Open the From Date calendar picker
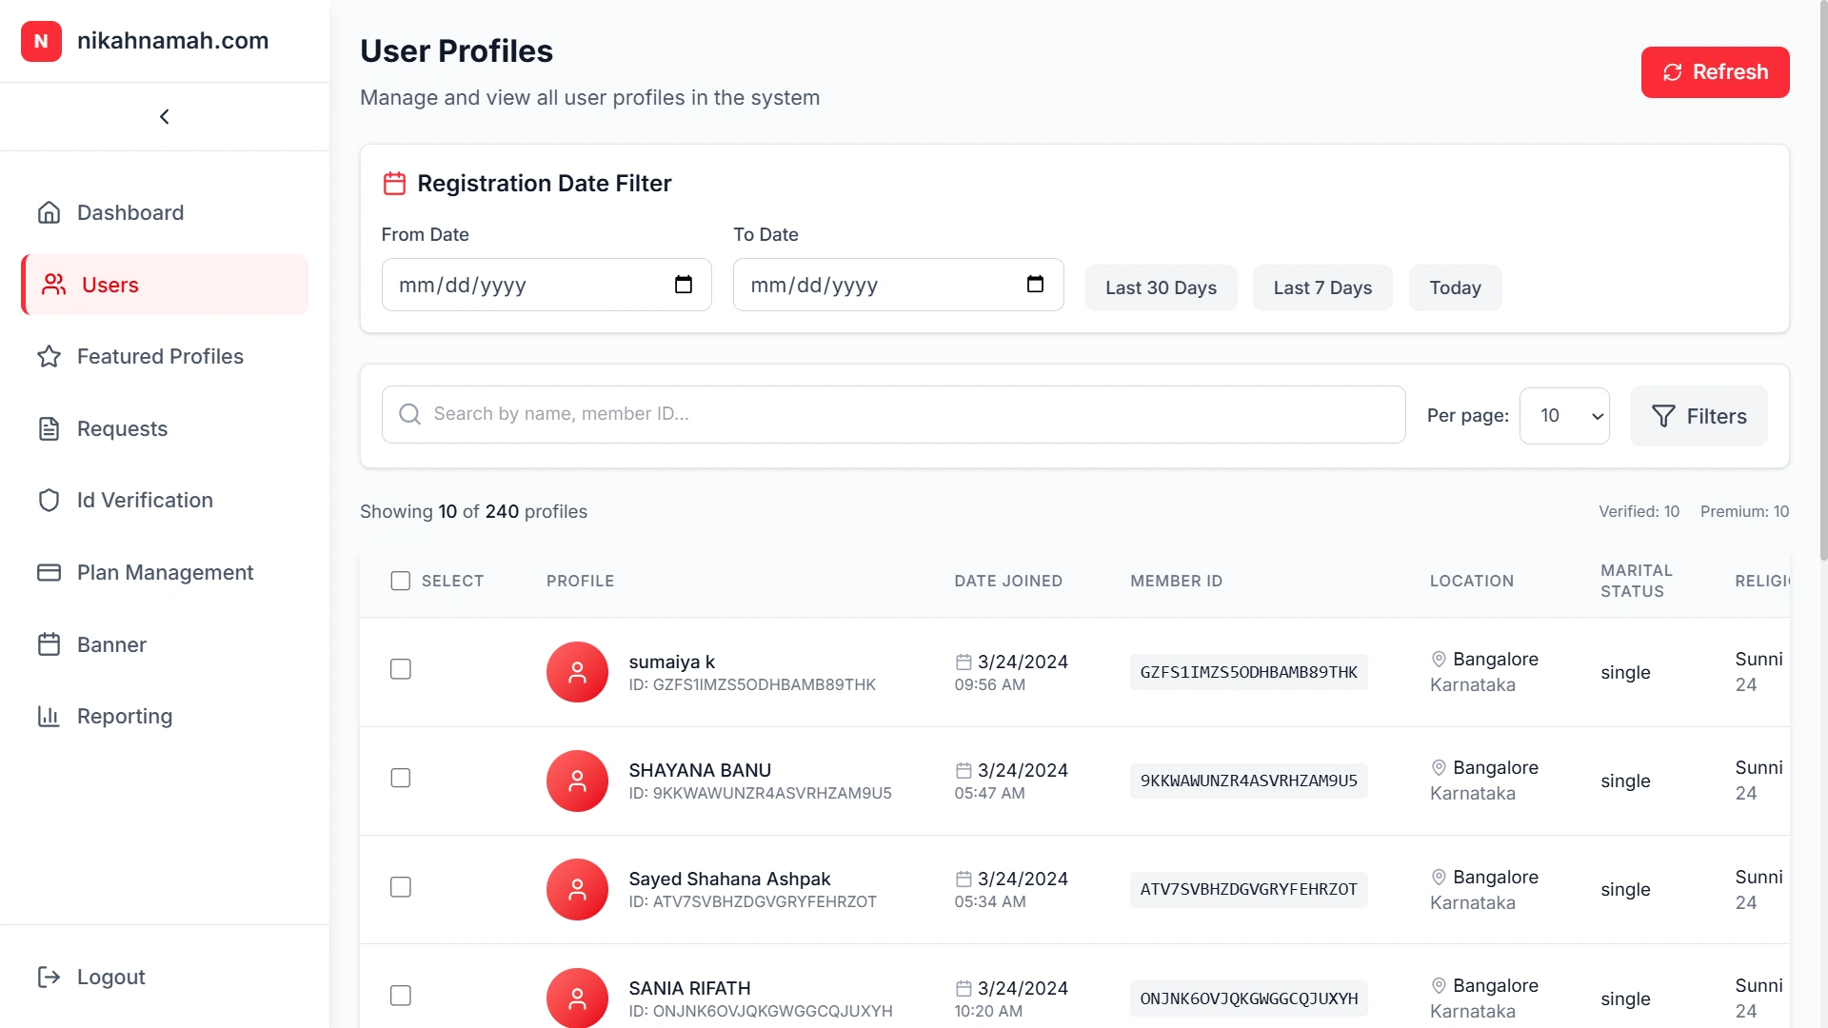1828x1028 pixels. pyautogui.click(x=684, y=285)
